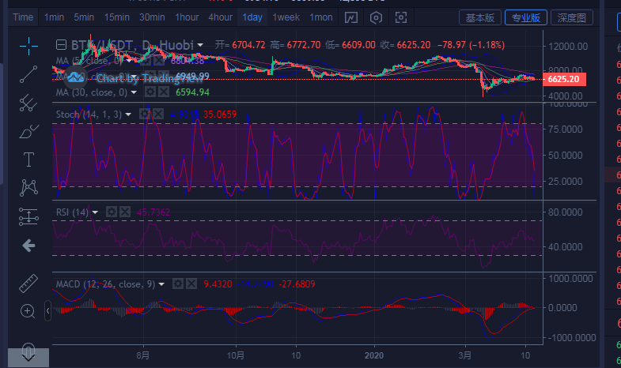Select the trend line drawing tool
The image size is (621, 368).
point(28,74)
